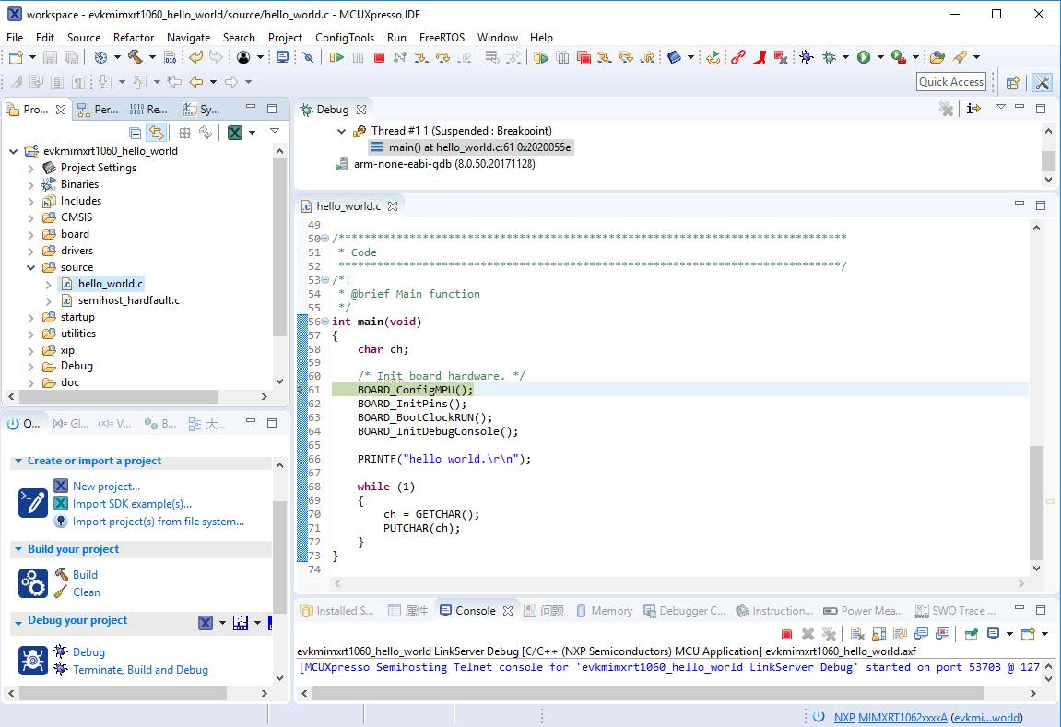
Task: Open the ConfigTools menu
Action: pyautogui.click(x=345, y=38)
